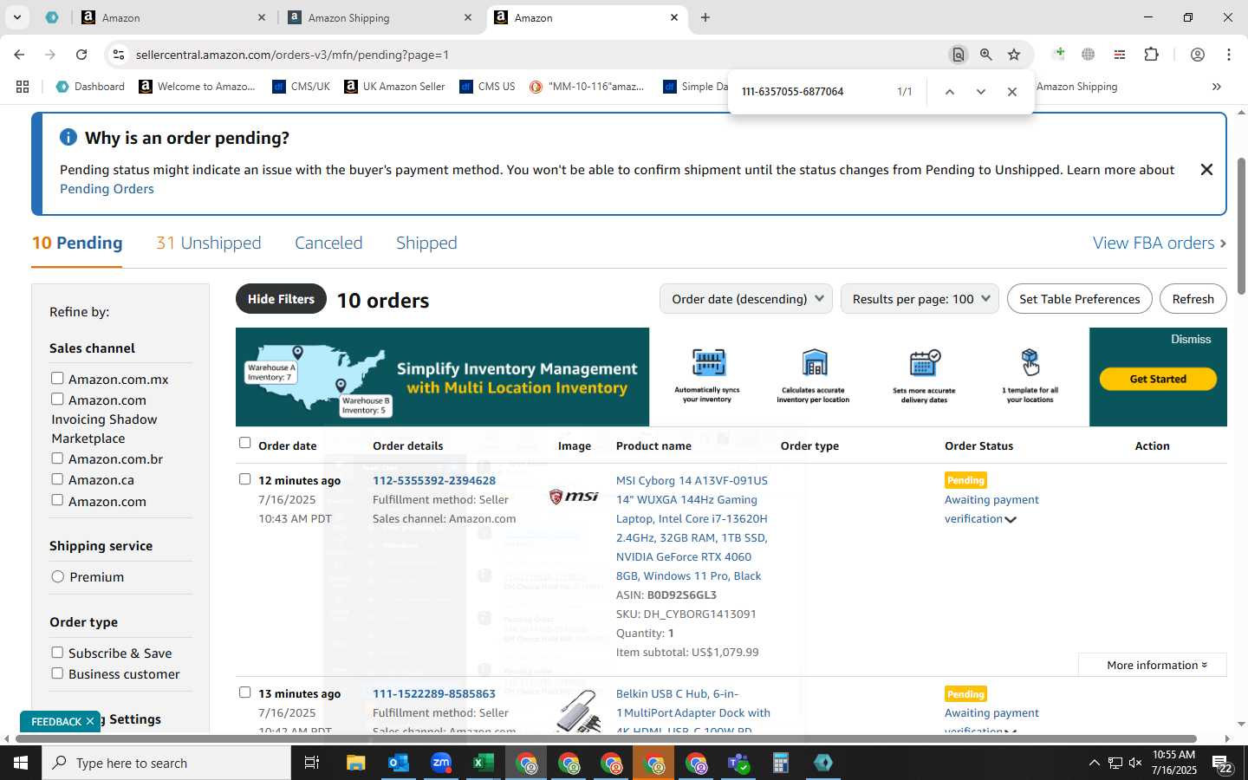
Task: Open Microsoft Teams from taskbar
Action: point(738,763)
